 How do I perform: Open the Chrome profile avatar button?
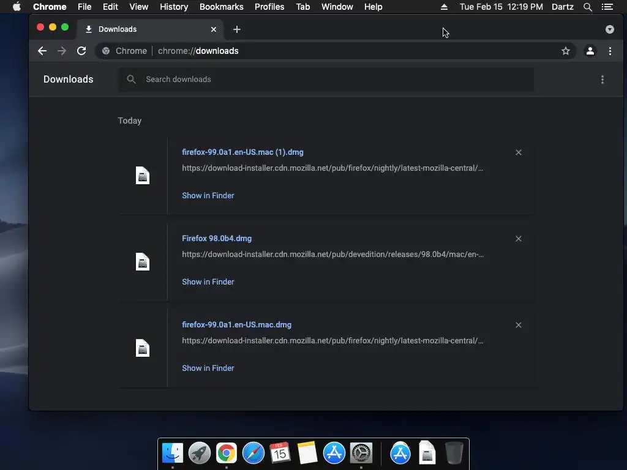click(x=590, y=51)
